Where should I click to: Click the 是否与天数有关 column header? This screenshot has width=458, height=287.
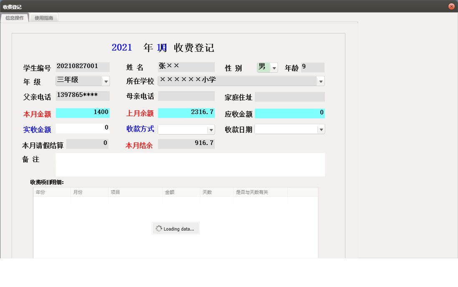click(x=255, y=192)
